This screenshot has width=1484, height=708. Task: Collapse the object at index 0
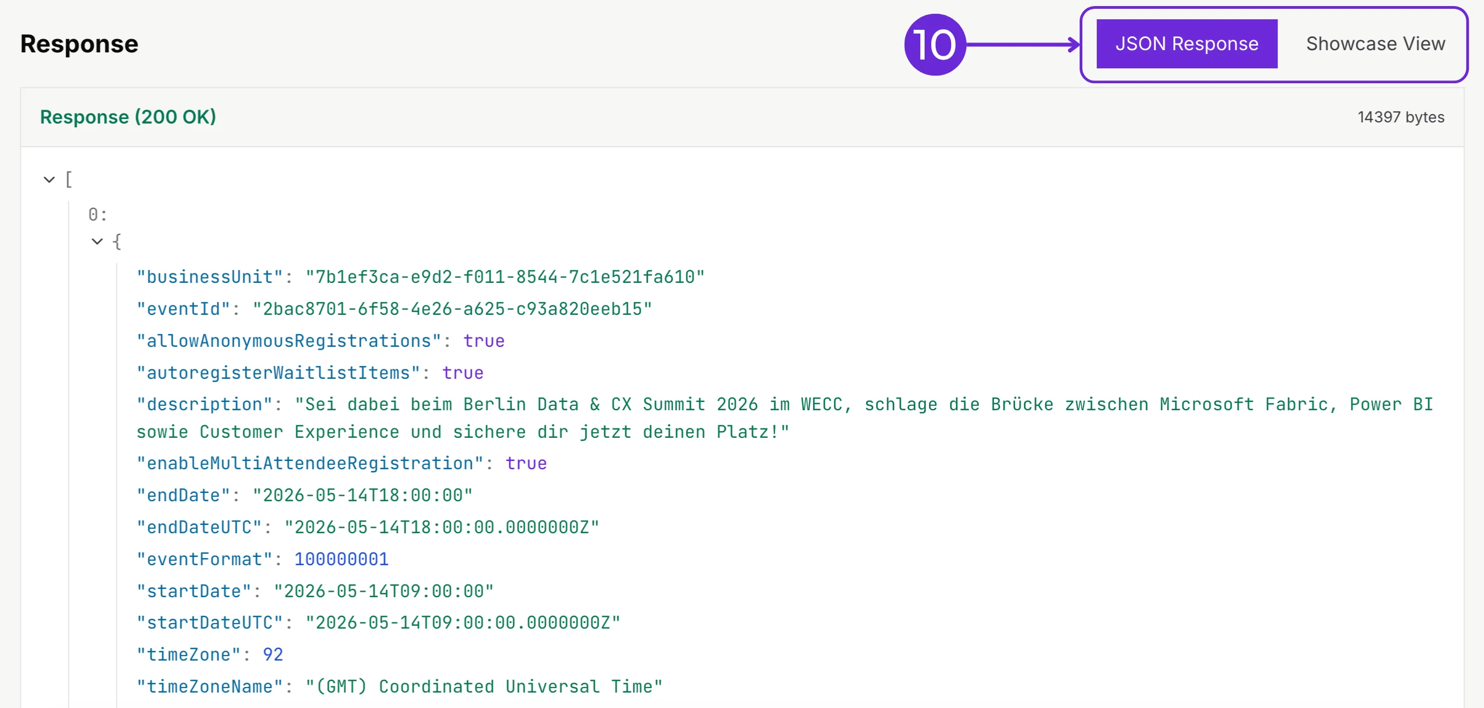(97, 242)
